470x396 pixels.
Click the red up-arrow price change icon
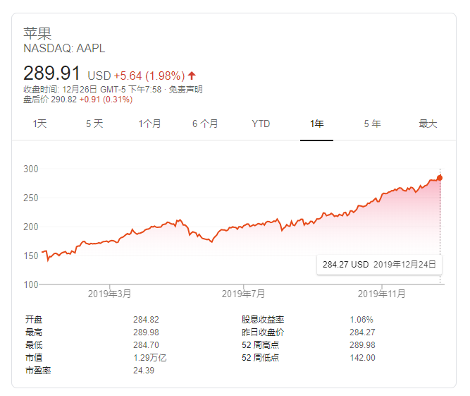tap(192, 76)
